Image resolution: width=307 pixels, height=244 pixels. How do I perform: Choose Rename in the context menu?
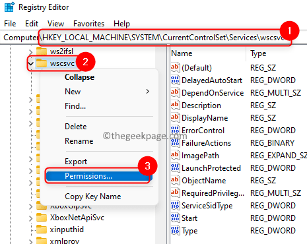tap(79, 141)
